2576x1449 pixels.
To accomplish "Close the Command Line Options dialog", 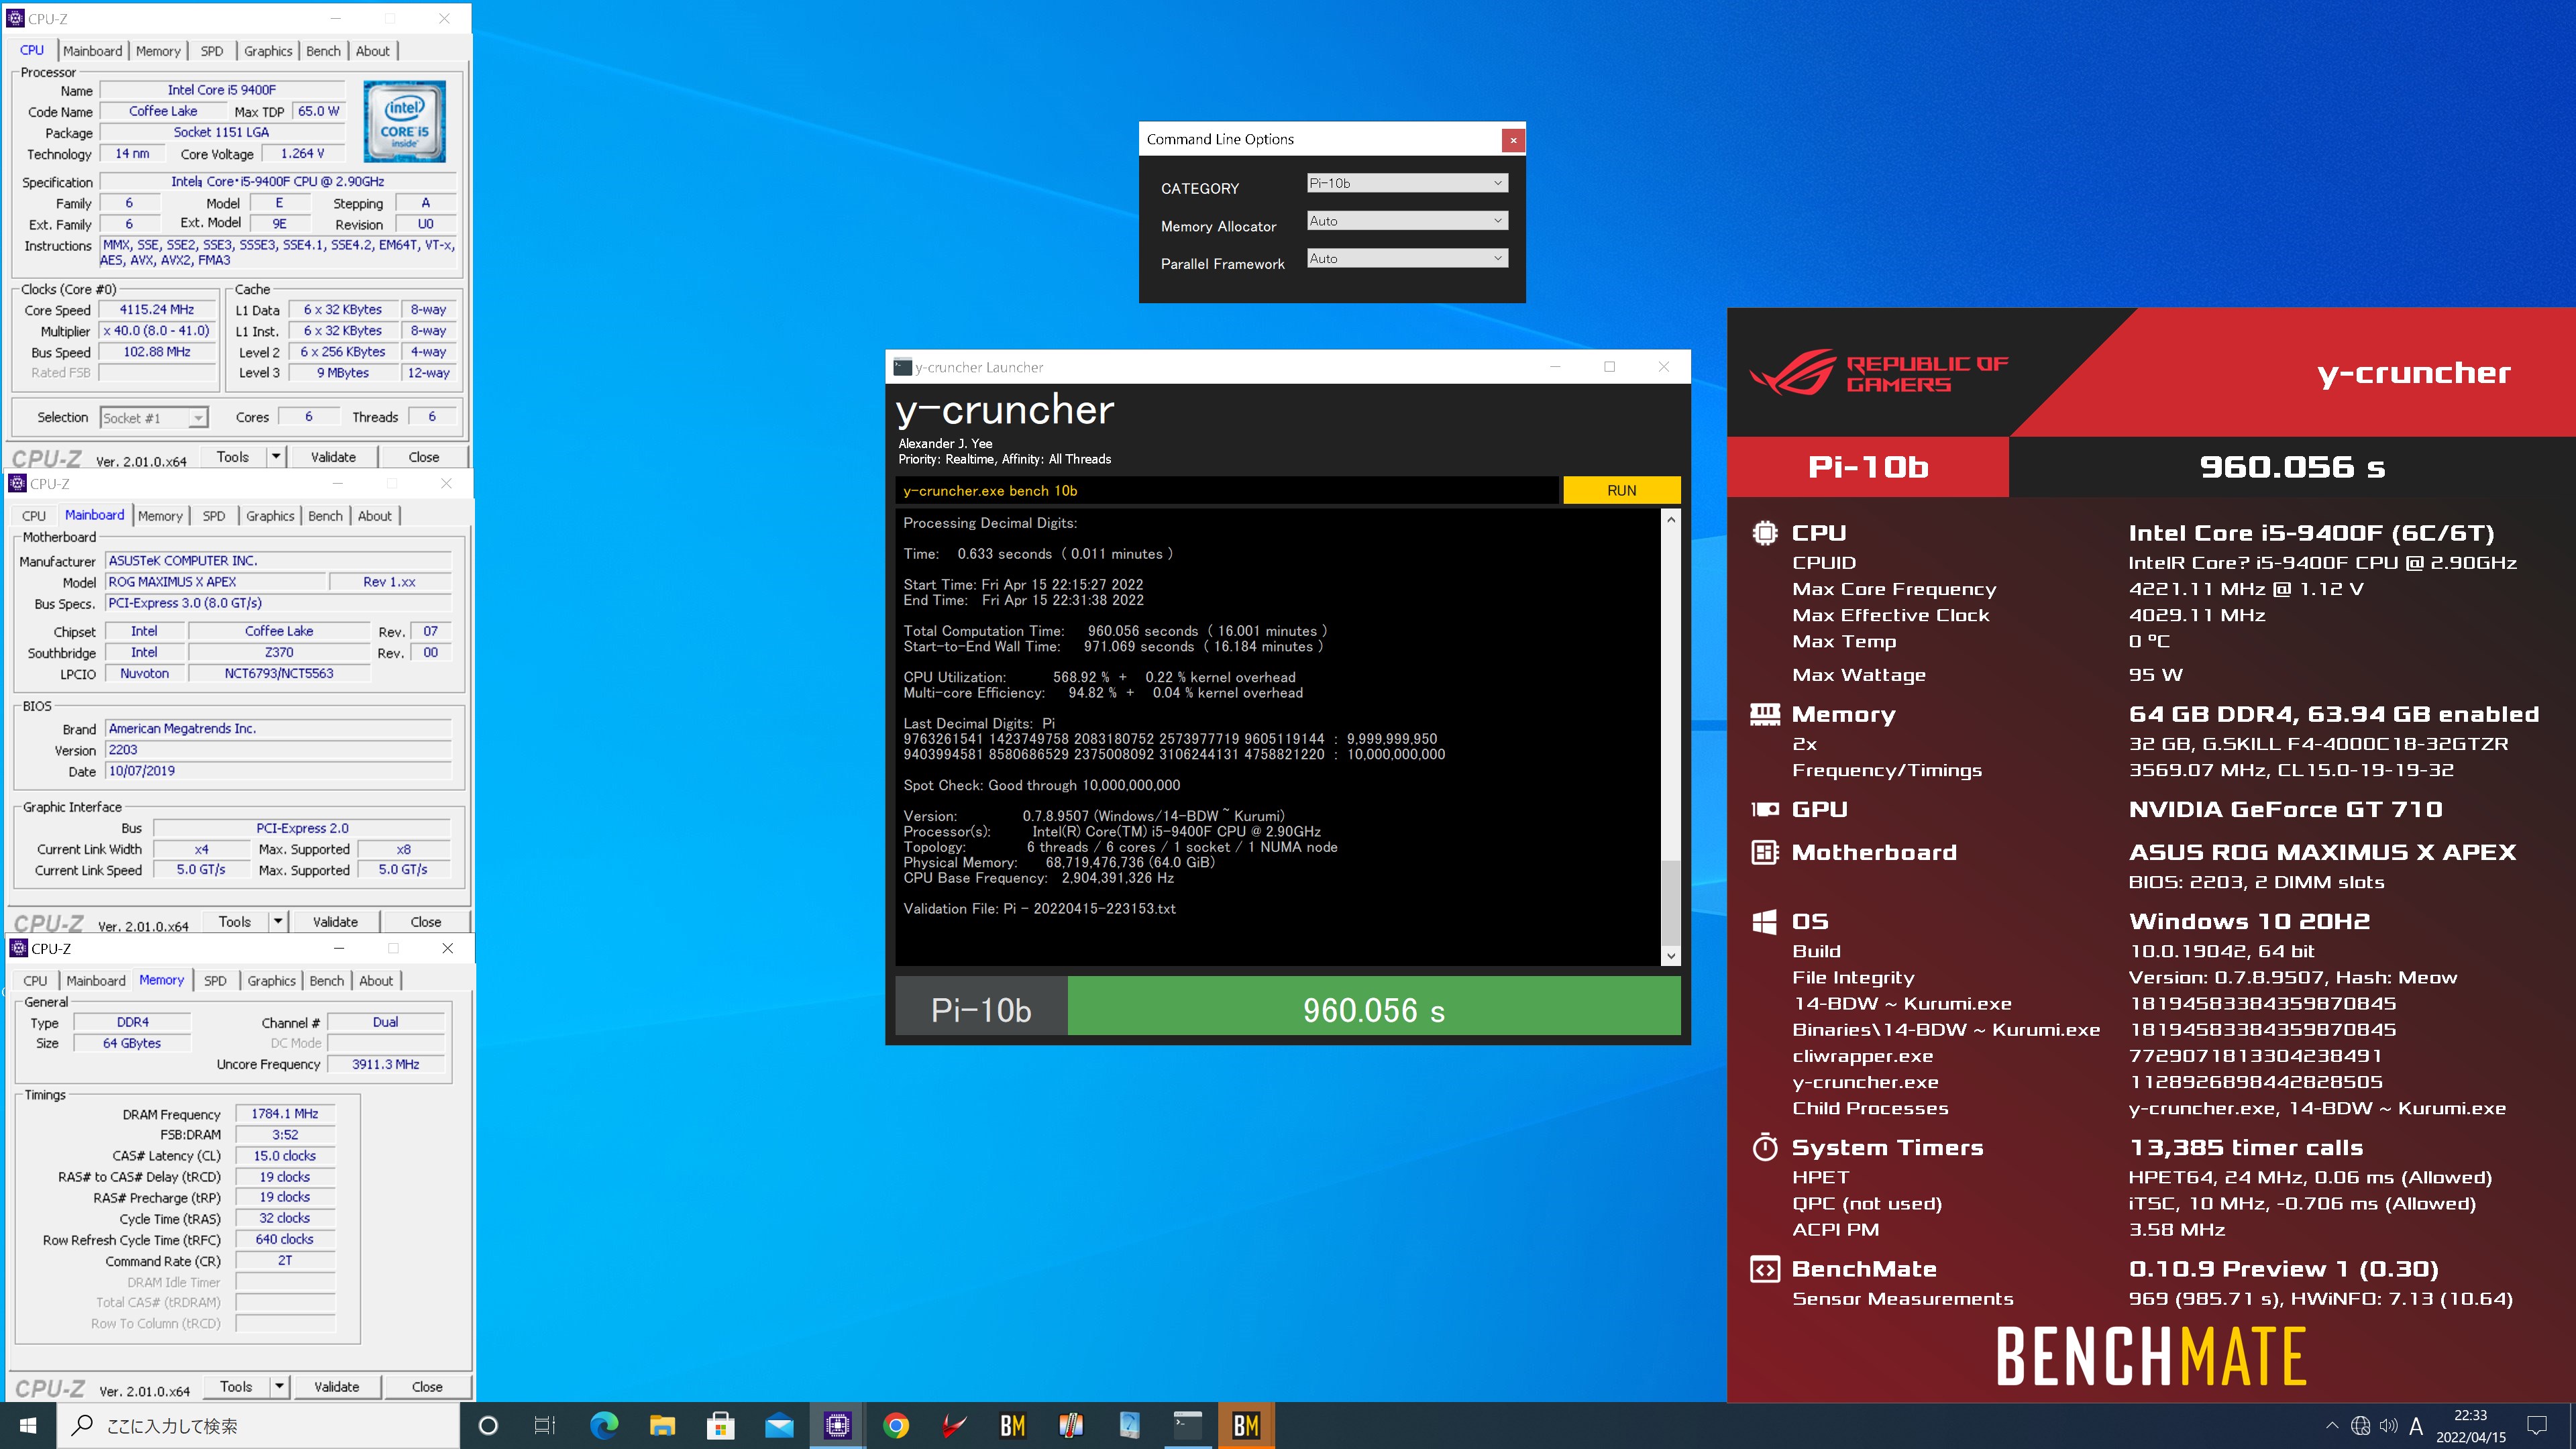I will 1513,140.
